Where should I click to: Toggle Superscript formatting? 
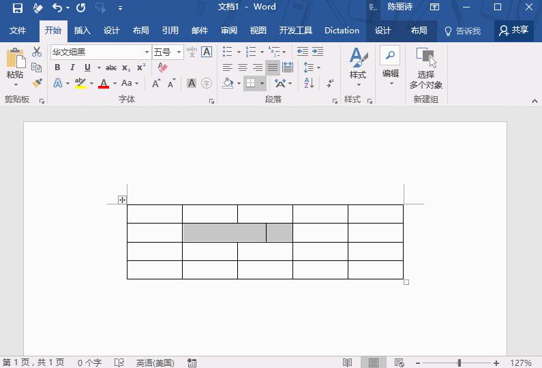(141, 67)
